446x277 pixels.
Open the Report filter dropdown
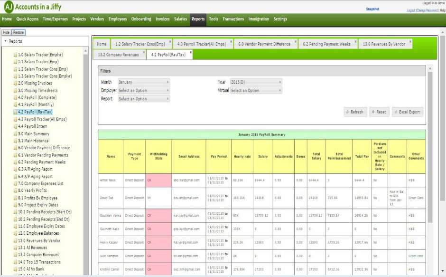[144, 99]
